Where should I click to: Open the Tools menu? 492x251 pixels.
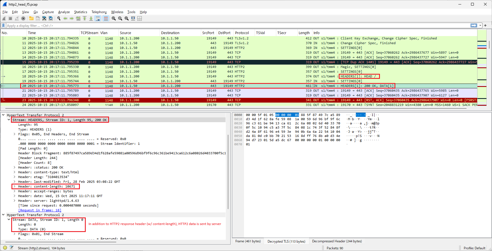point(131,12)
